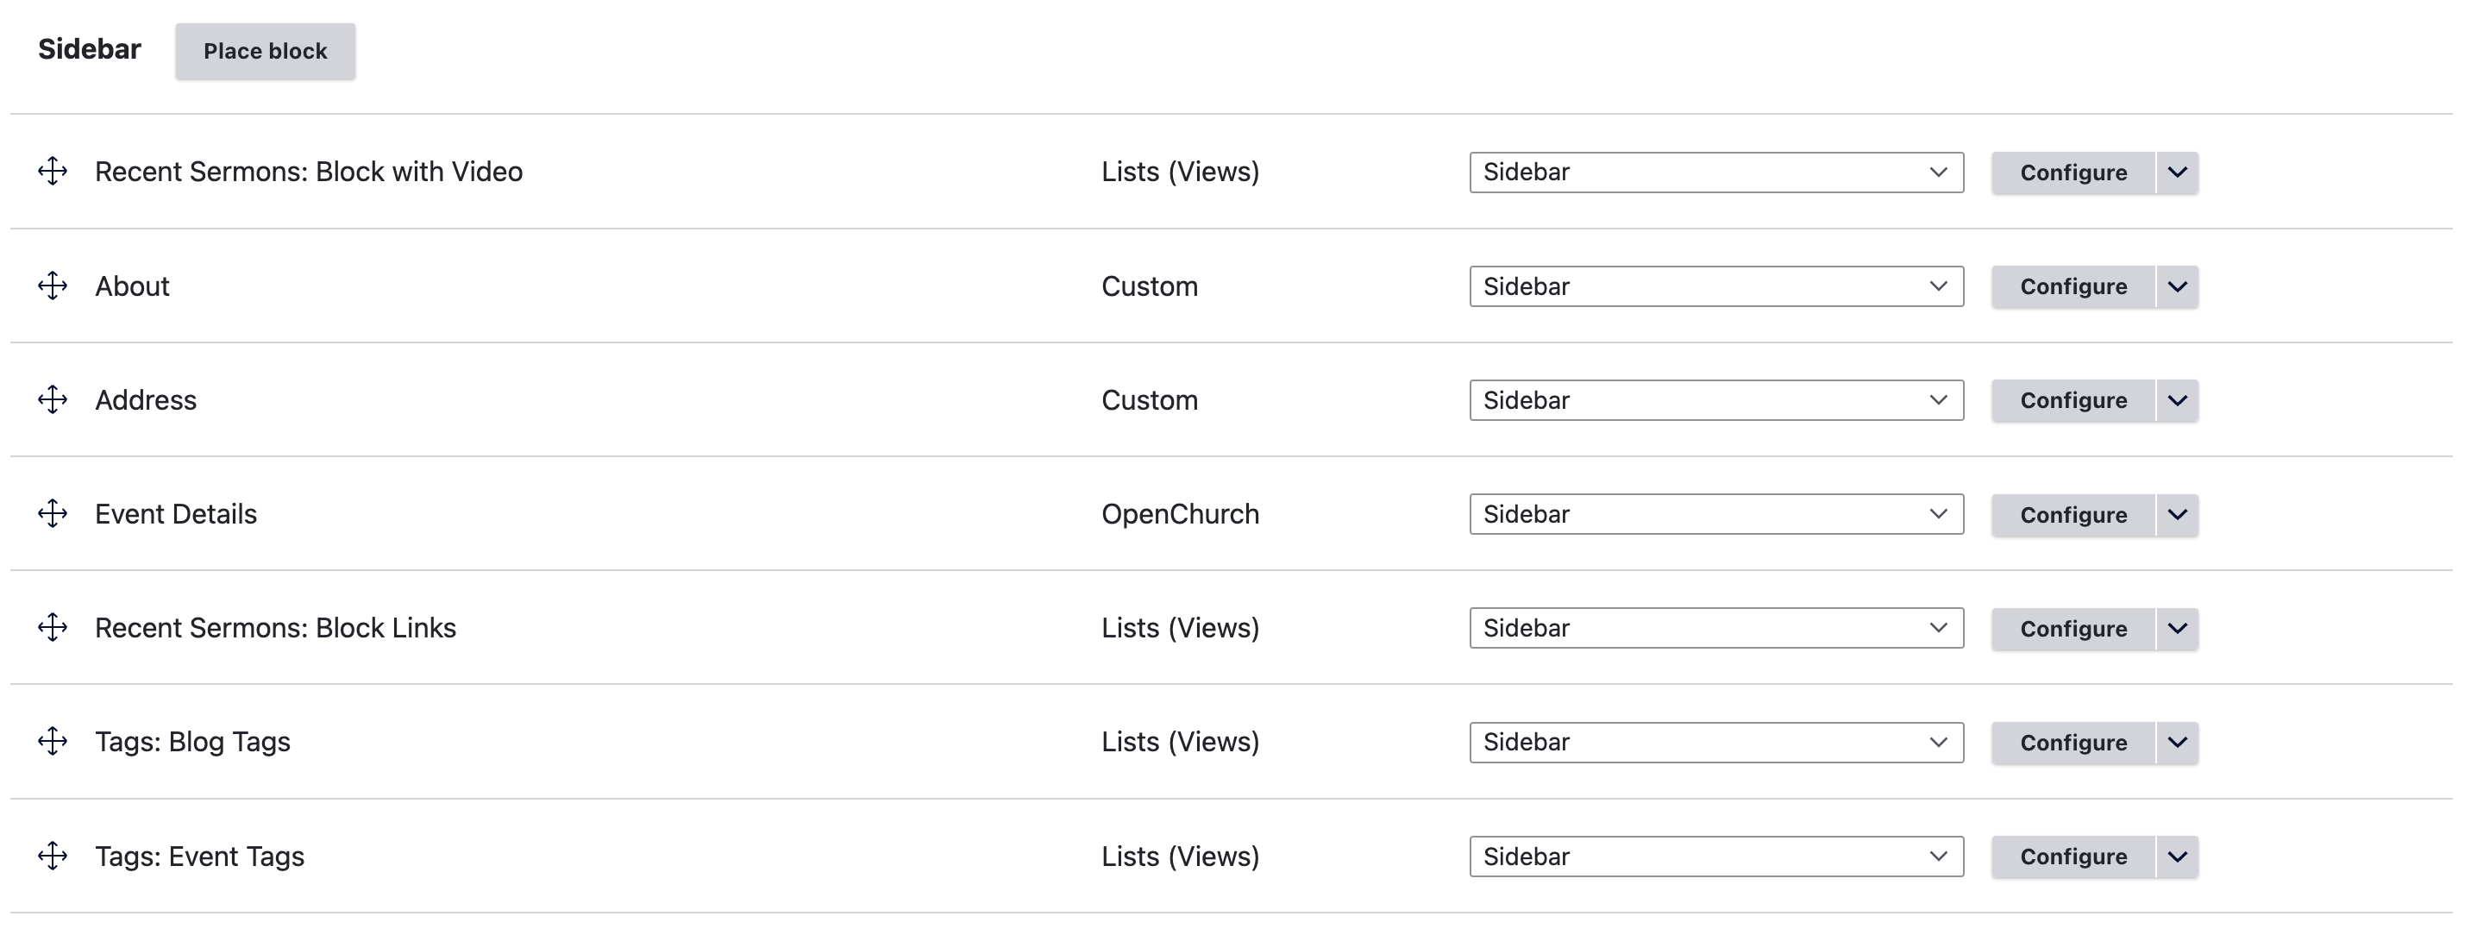
Task: Change region of the Event Details block
Action: point(1715,515)
